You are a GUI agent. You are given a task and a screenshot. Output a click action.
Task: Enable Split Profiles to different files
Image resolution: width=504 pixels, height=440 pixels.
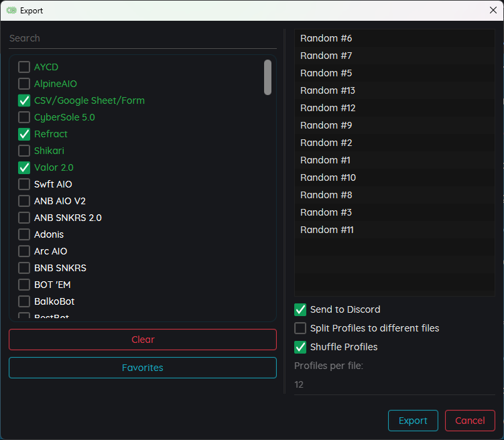[x=300, y=328]
